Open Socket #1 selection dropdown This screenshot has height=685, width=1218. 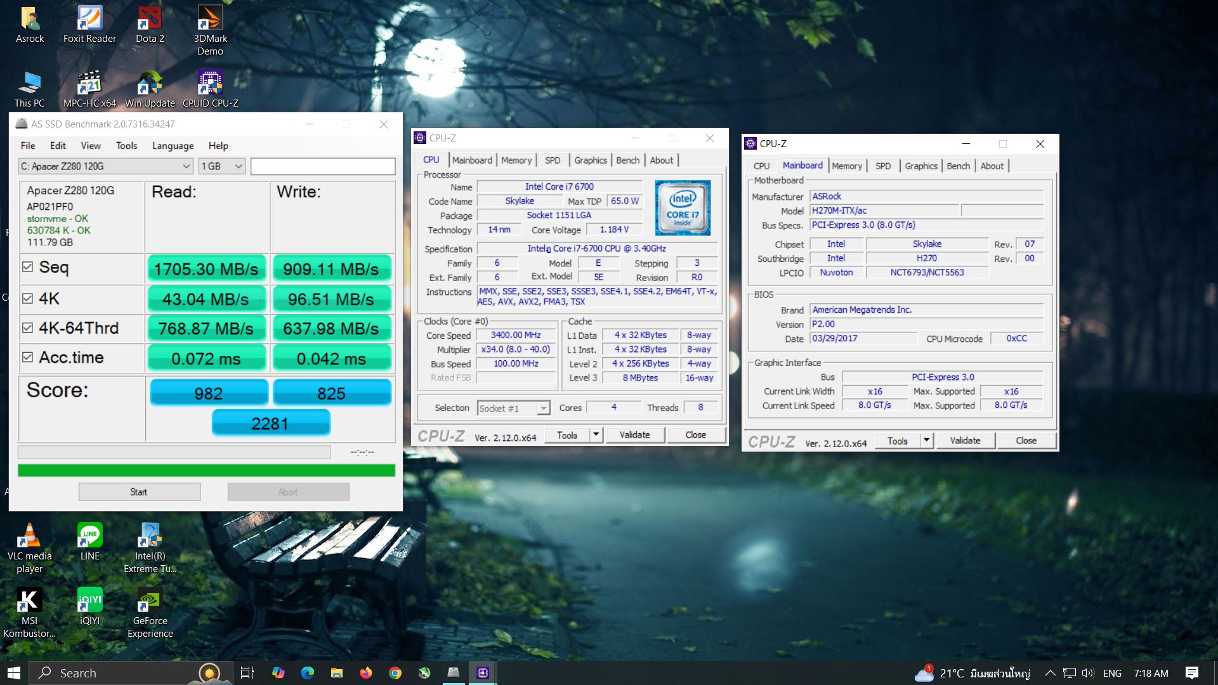(513, 408)
